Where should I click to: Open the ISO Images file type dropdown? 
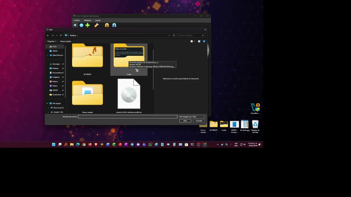(192, 117)
